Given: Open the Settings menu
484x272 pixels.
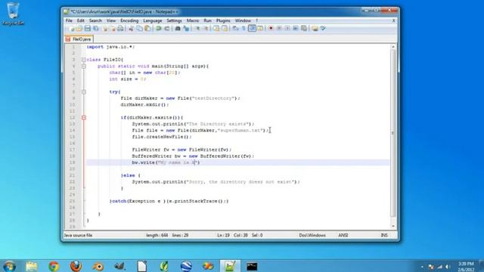Looking at the screenshot, I should tap(174, 20).
